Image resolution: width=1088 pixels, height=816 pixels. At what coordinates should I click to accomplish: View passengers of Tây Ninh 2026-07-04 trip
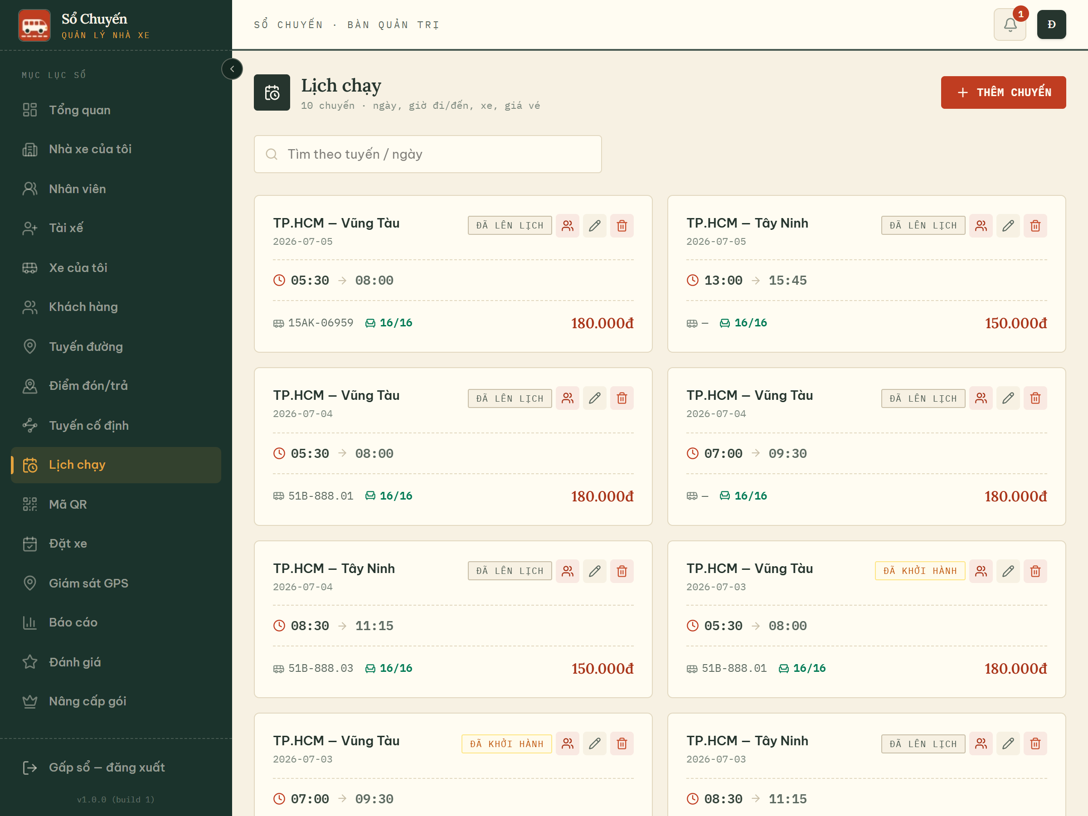pyautogui.click(x=568, y=571)
